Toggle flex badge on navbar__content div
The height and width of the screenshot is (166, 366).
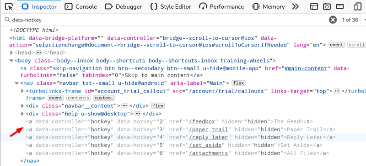click(158, 106)
